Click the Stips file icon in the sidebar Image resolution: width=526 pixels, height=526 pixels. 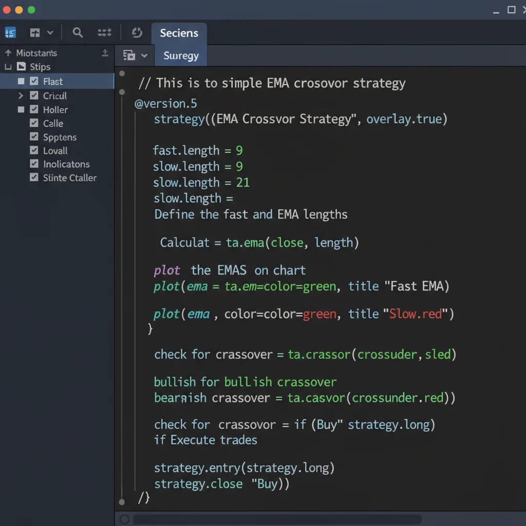click(x=22, y=66)
